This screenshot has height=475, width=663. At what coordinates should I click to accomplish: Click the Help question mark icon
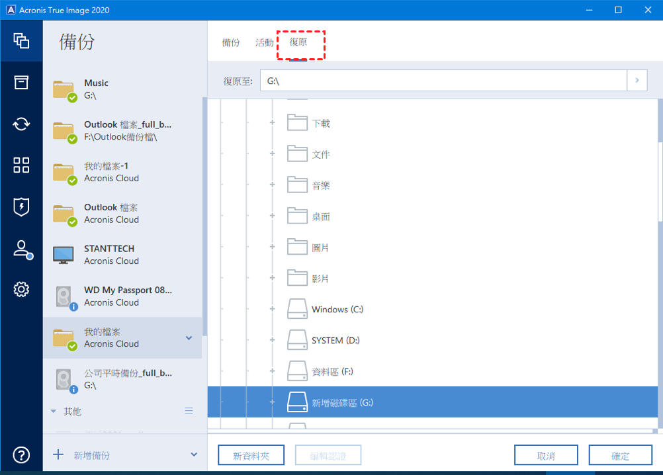click(x=21, y=454)
